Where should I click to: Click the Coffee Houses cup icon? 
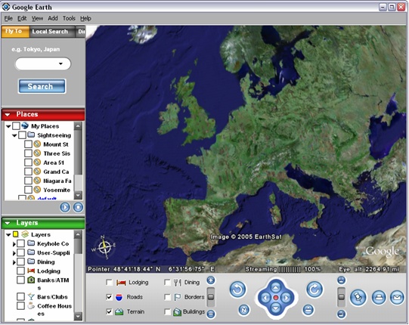click(31, 305)
